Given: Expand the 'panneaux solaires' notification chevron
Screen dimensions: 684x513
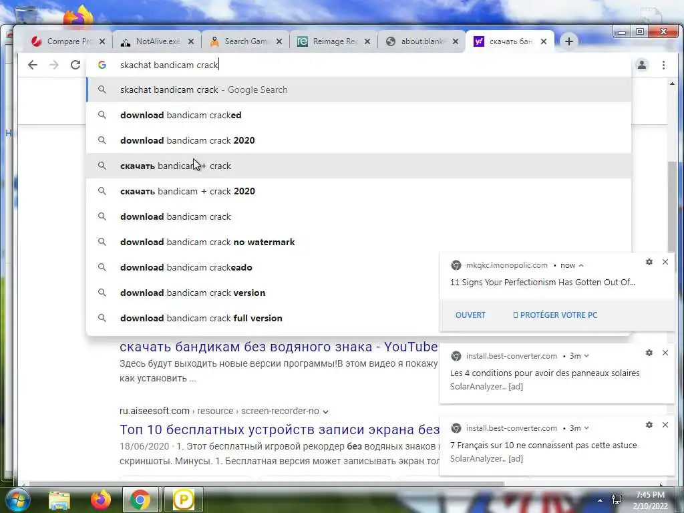Looking at the screenshot, I should [586, 356].
